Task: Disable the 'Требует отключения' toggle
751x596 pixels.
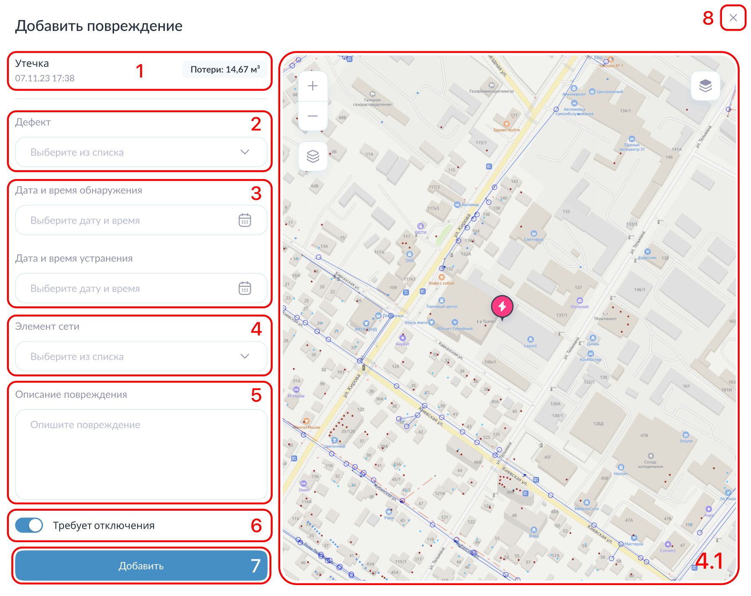Action: (x=29, y=525)
